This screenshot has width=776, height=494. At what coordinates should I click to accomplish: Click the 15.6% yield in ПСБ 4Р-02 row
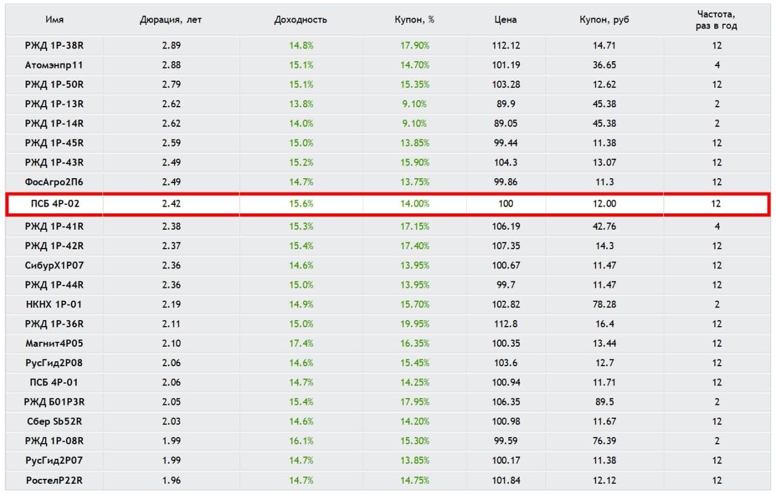[x=301, y=204]
